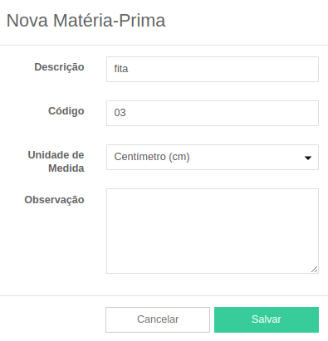The width and height of the screenshot is (328, 341).
Task: Click the Unidade de Medida label
Action: 56,162
